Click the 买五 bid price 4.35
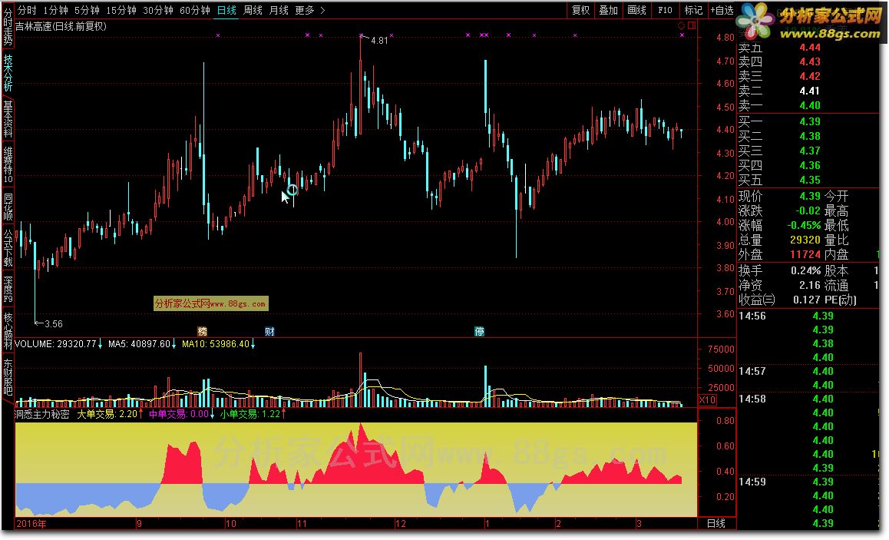 (810, 180)
